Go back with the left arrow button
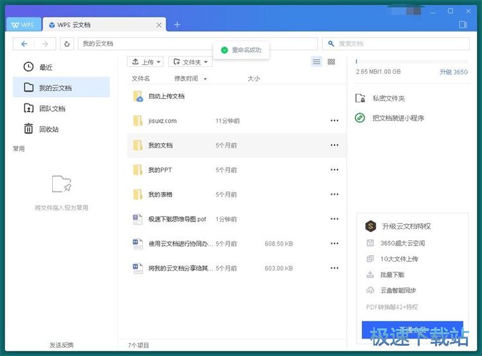 coord(24,44)
